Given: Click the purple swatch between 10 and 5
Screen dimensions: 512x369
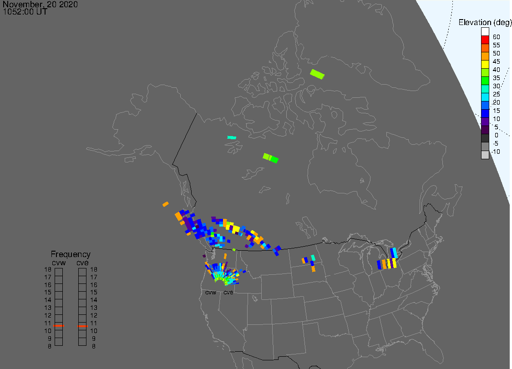Looking at the screenshot, I should [485, 121].
